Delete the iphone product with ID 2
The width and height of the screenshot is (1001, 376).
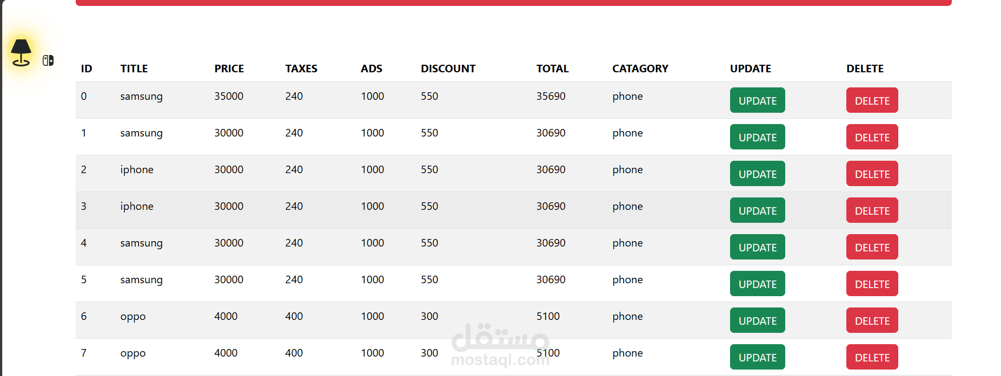point(872,174)
